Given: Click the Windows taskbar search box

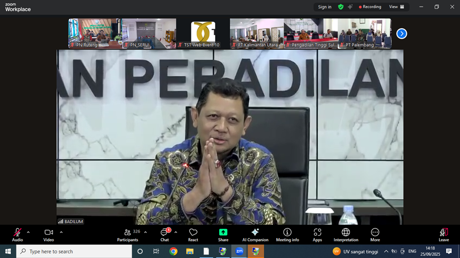Looking at the screenshot, I should [x=74, y=251].
